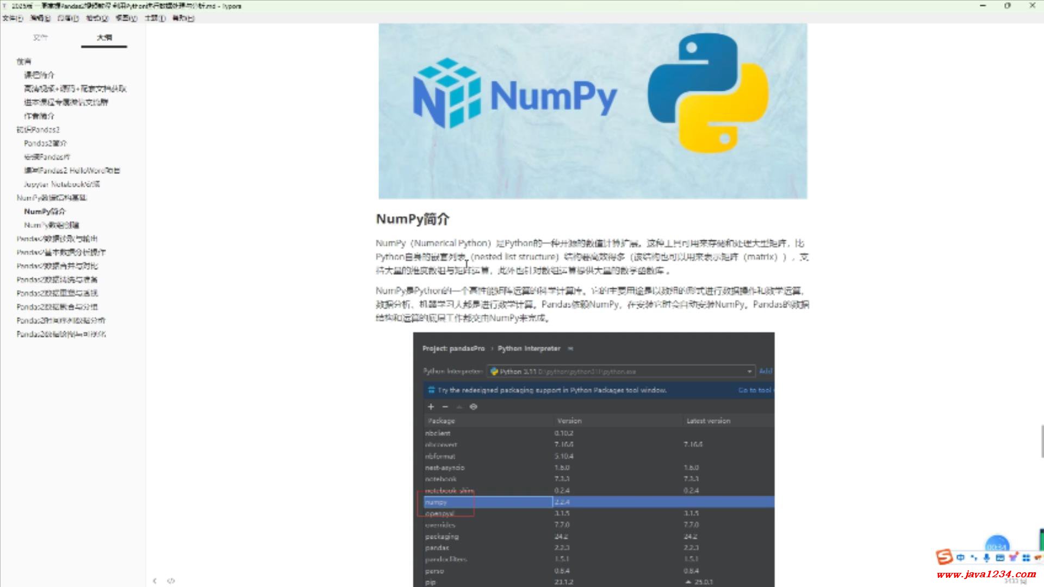Go to 课程简介 in outline
This screenshot has height=587, width=1044.
point(39,75)
